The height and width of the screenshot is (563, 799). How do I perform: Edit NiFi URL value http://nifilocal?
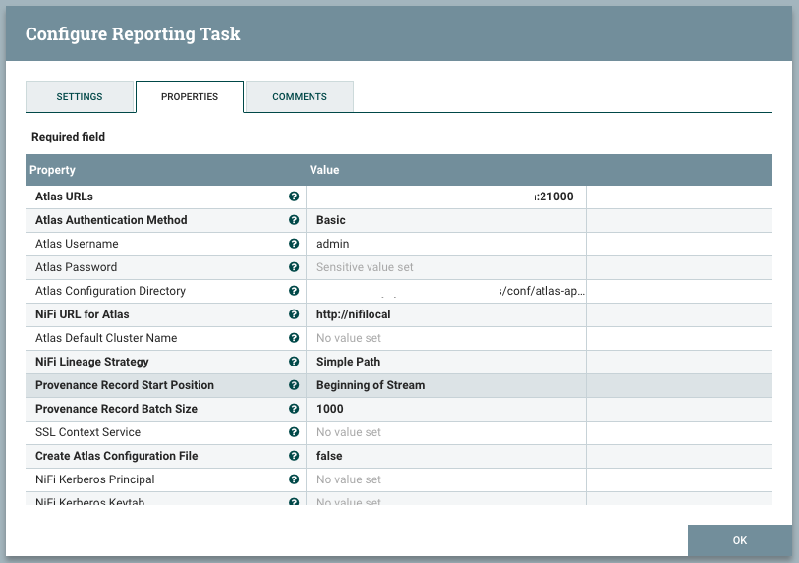(446, 314)
